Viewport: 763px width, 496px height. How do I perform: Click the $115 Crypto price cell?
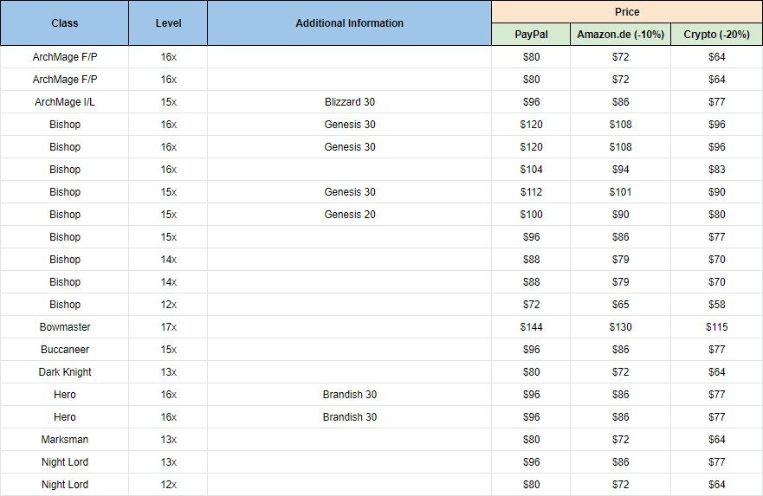click(x=717, y=327)
